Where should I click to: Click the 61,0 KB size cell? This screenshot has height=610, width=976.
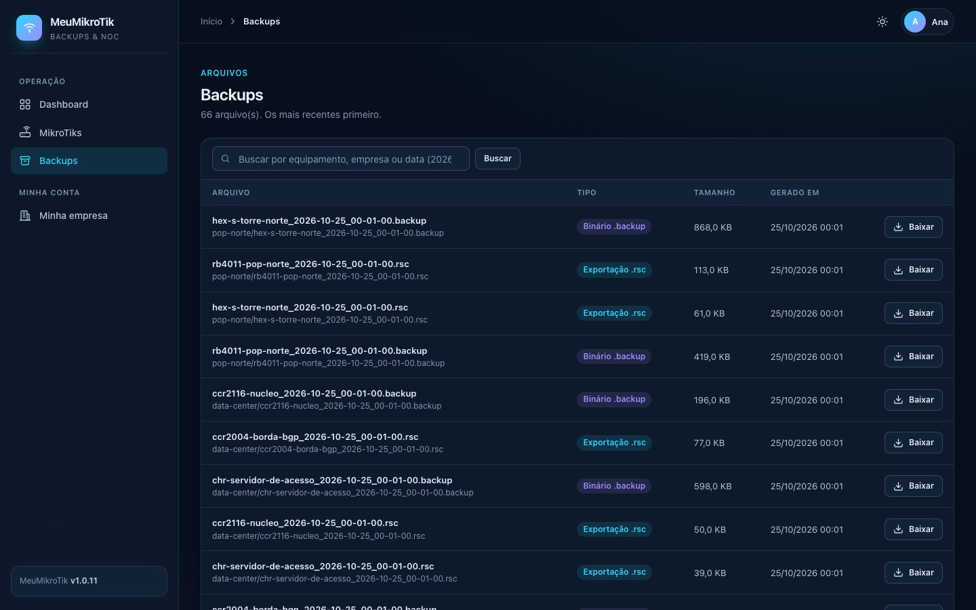[x=709, y=313]
